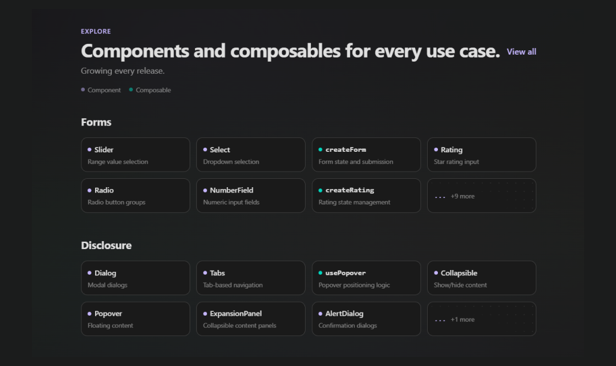
Task: Open the Rating component card
Action: (x=482, y=155)
